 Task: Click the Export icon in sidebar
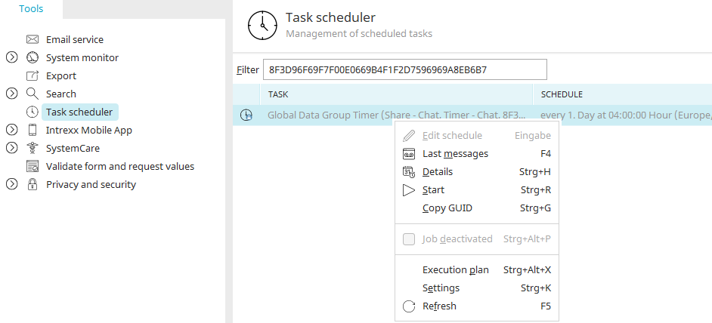(33, 75)
